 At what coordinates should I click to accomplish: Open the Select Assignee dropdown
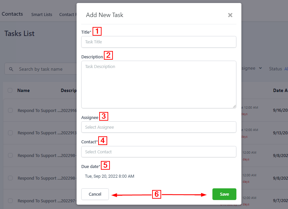[158, 127]
